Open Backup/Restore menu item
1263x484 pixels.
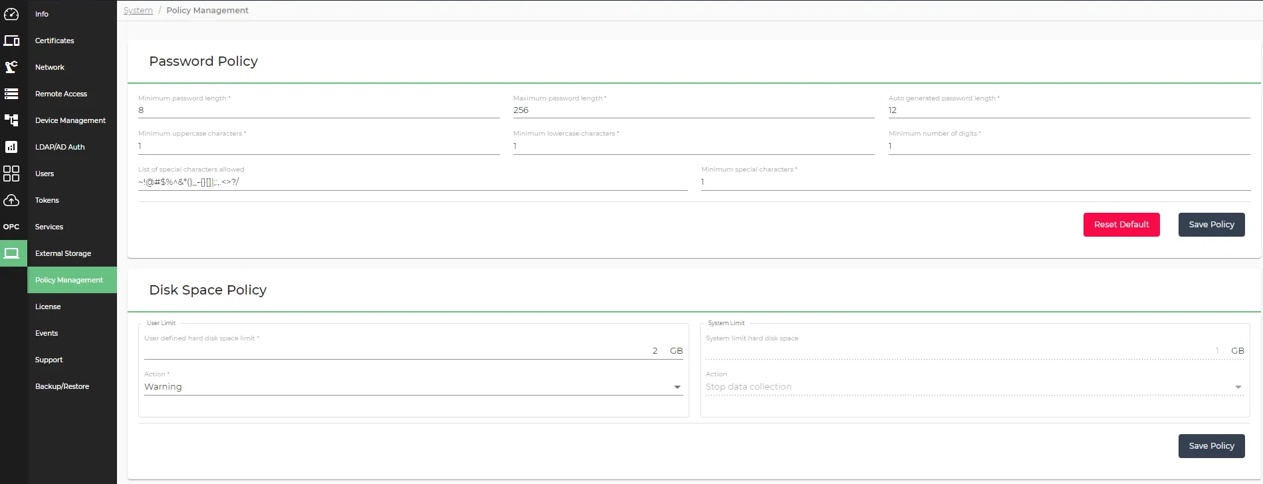point(72,386)
